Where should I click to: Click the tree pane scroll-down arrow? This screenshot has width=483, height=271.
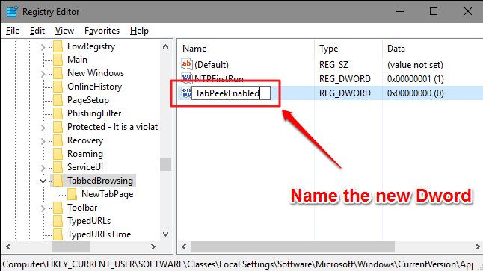click(x=165, y=234)
